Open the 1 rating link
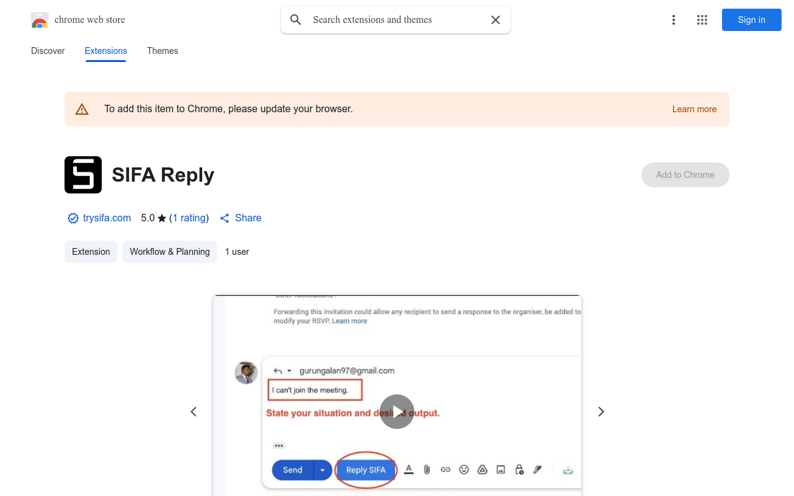 click(x=189, y=218)
